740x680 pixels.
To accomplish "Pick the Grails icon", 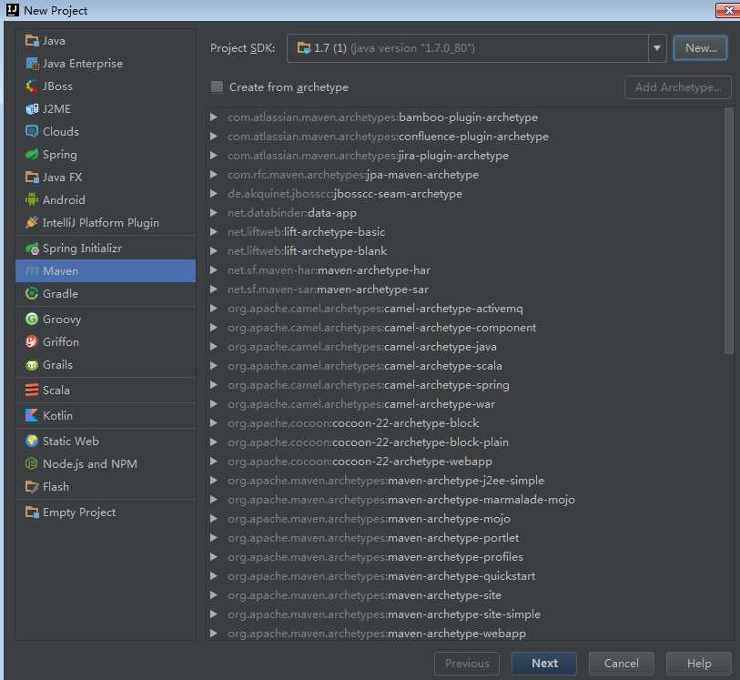I will (32, 365).
